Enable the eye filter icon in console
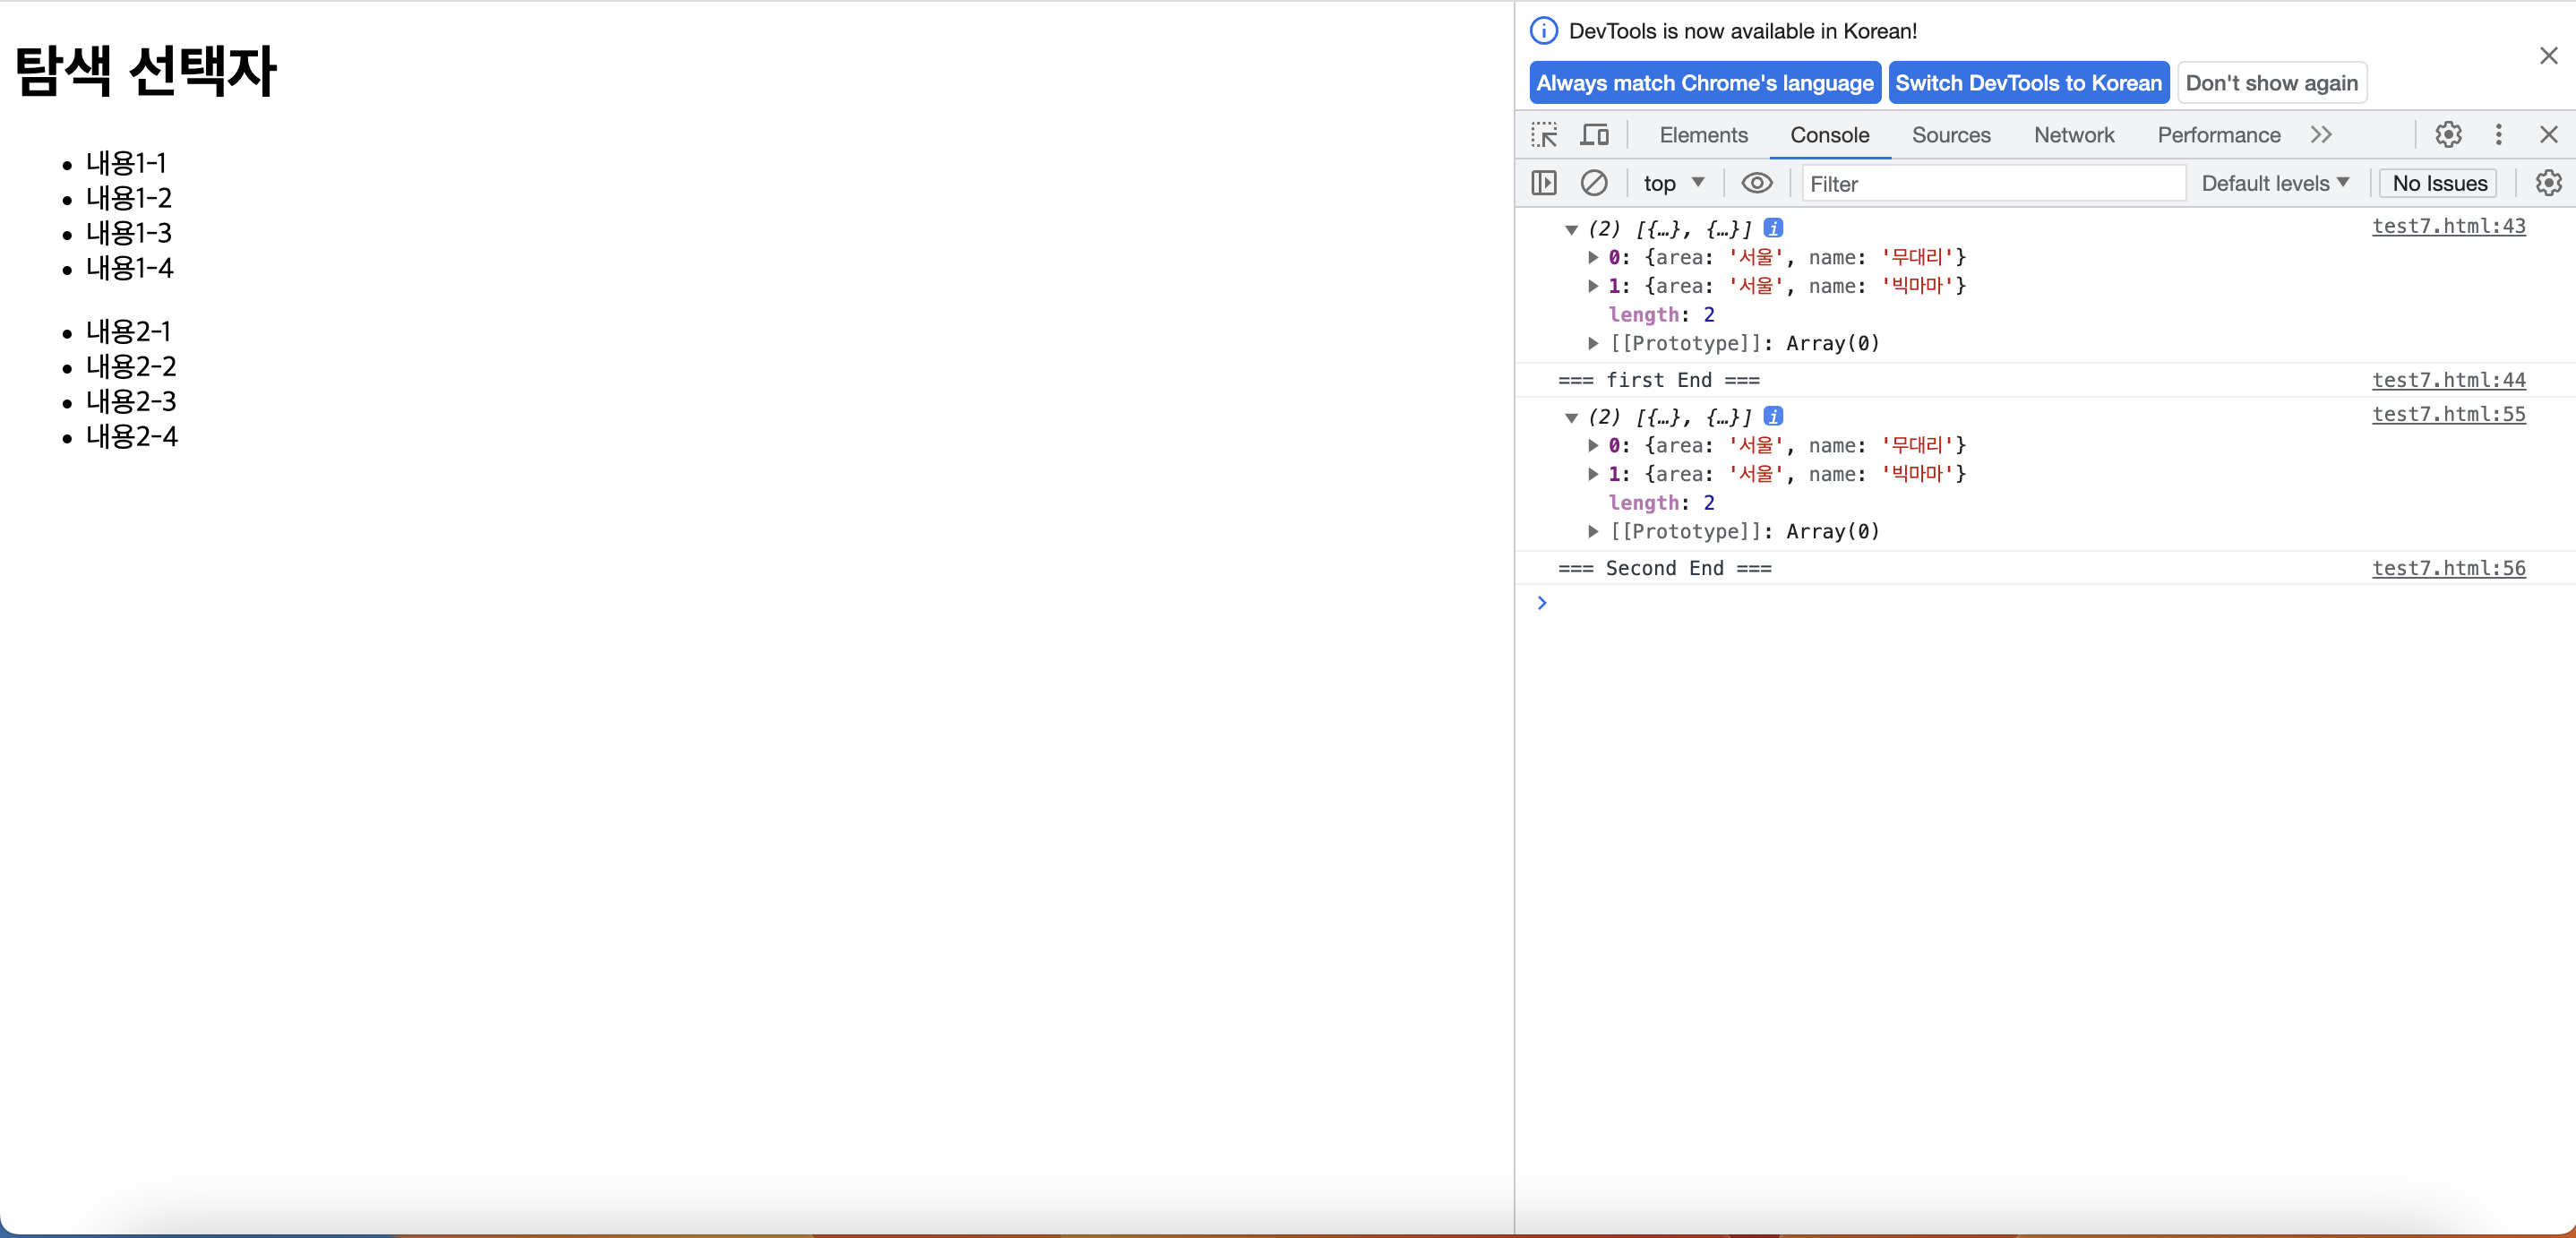The image size is (2576, 1238). 1755,183
